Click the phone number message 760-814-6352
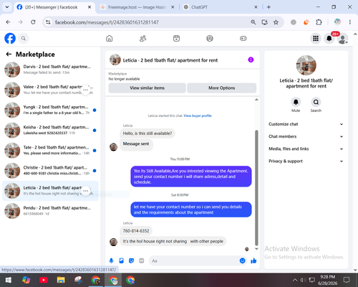This screenshot has width=358, height=287. pos(136,231)
